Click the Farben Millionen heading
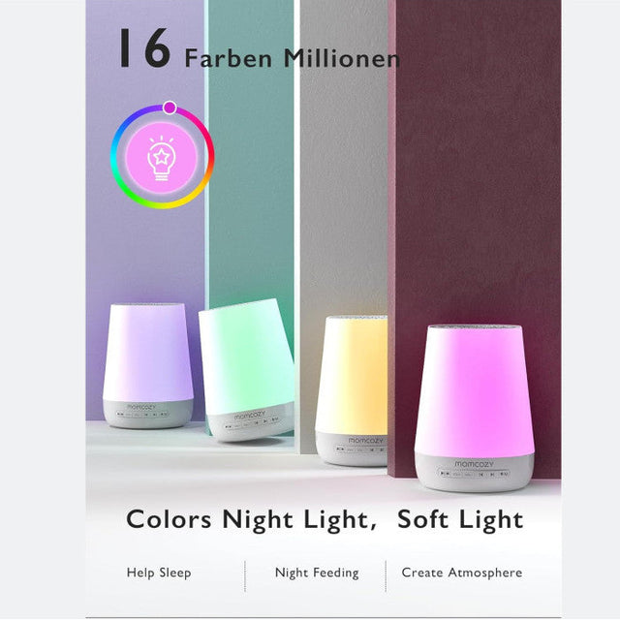This screenshot has width=620, height=620. tap(293, 58)
